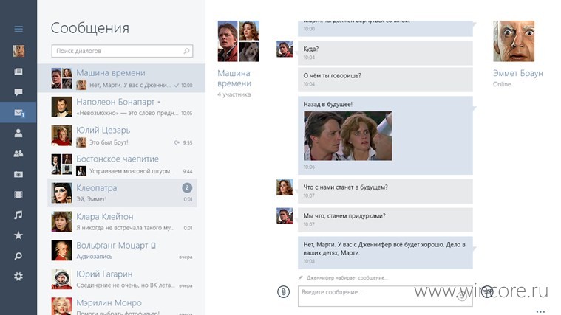The height and width of the screenshot is (315, 561).
Task: Open the bookmarks star icon
Action: click(x=18, y=235)
